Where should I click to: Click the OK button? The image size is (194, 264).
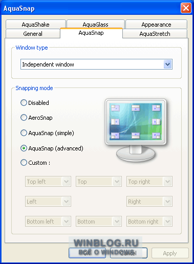coord(87,253)
